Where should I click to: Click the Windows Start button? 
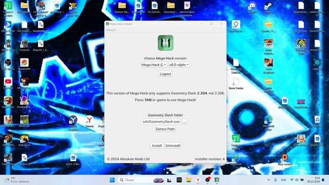click(112, 180)
